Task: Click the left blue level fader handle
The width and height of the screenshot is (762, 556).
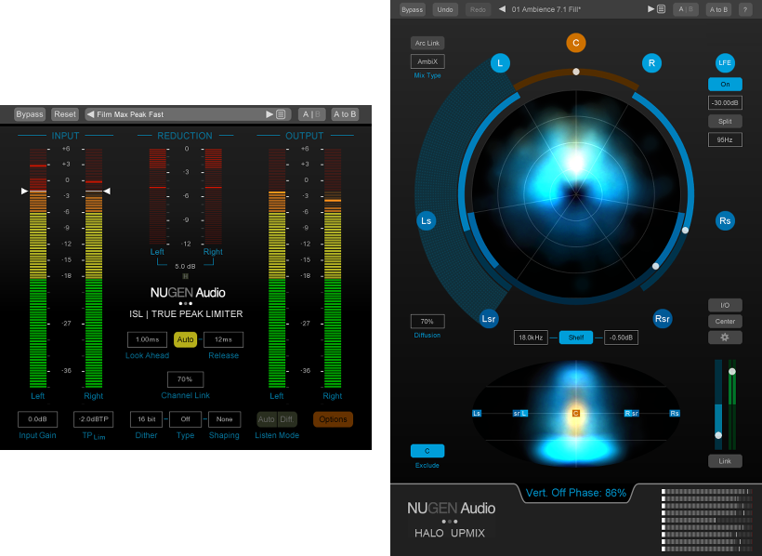Action: 718,435
